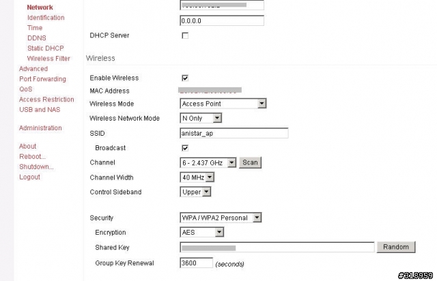Screen dimensions: 437x281
Task: Toggle the DHCP Server checkbox
Action: (185, 35)
